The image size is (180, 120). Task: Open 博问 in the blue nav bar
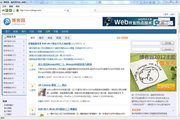[24, 31]
